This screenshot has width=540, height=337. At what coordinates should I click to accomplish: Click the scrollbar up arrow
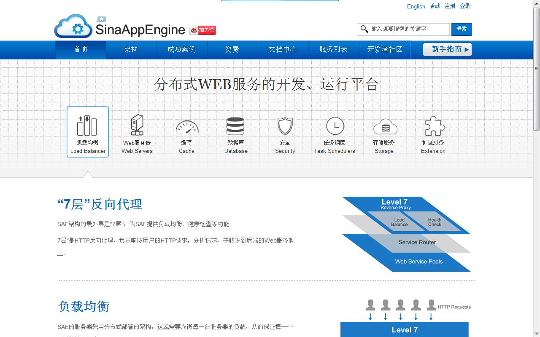[536, 3]
